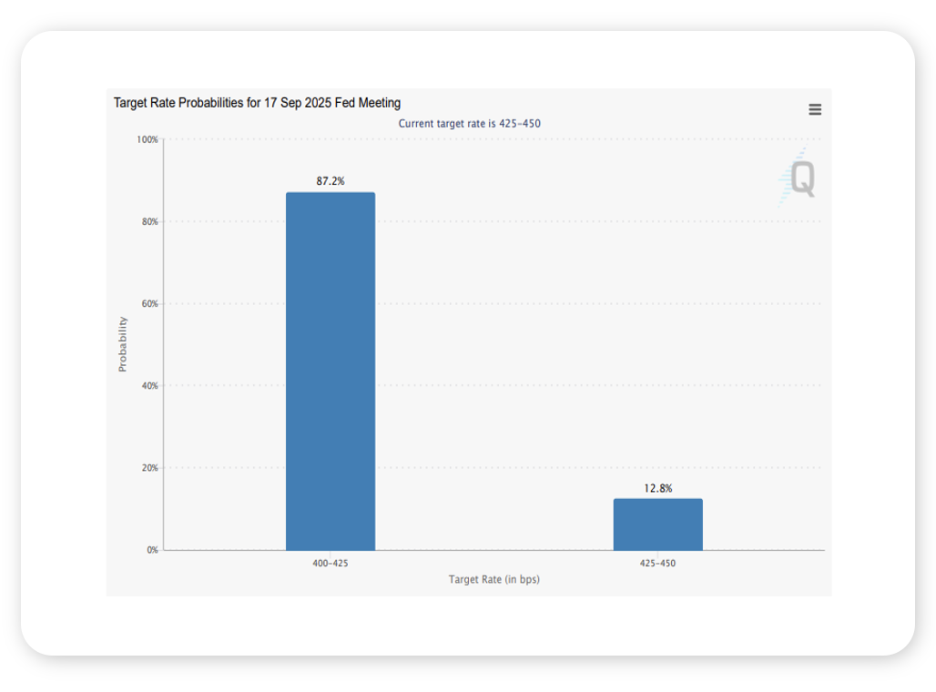This screenshot has width=936, height=692.
Task: Click the 'Probability' y-axis title
Action: (122, 344)
